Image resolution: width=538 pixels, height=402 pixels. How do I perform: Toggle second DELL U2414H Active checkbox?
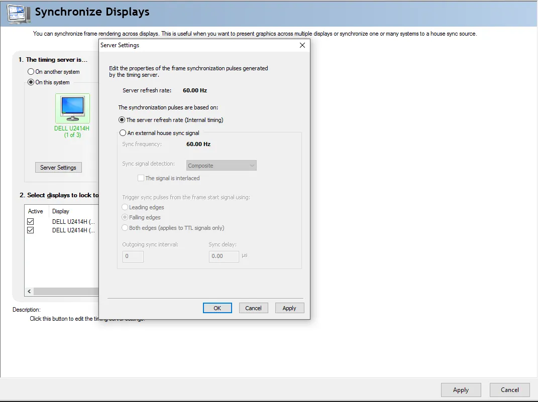coord(31,230)
